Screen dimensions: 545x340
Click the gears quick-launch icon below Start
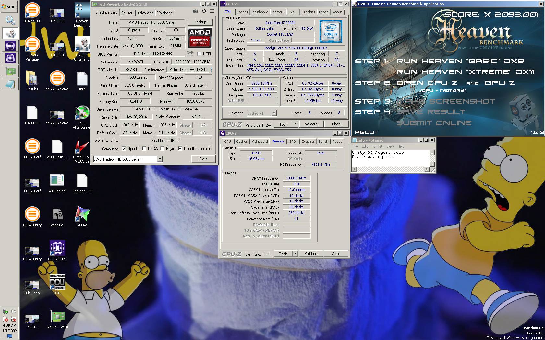[10, 20]
